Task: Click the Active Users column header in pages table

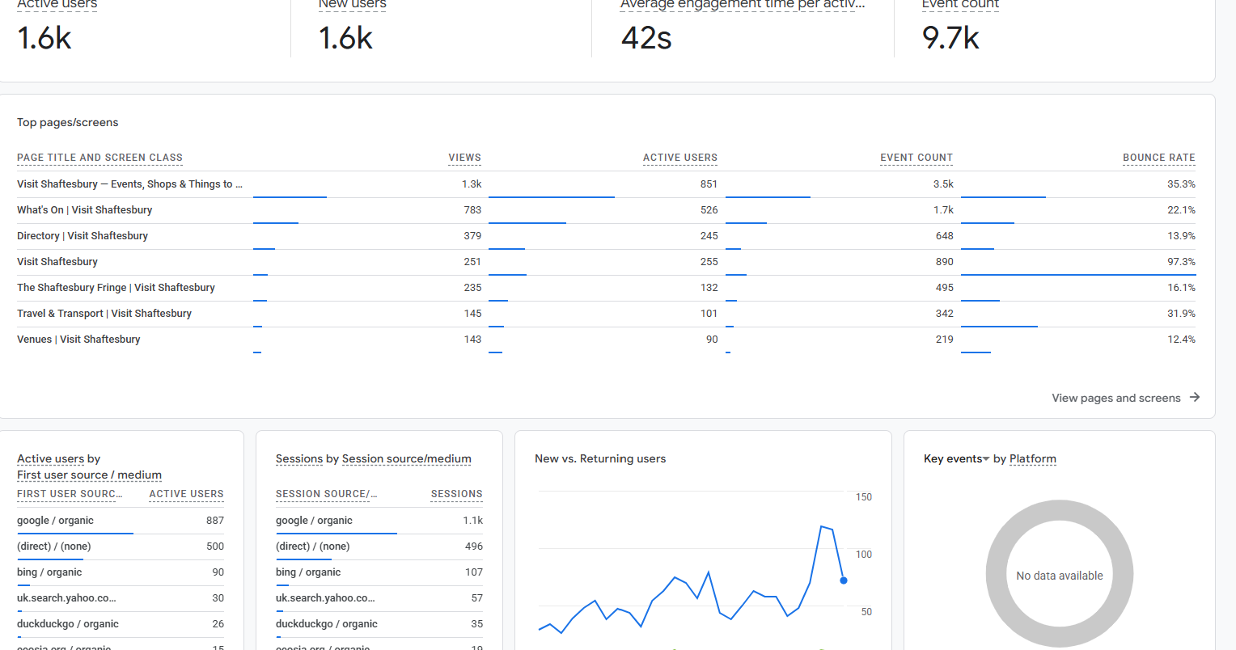Action: (680, 158)
